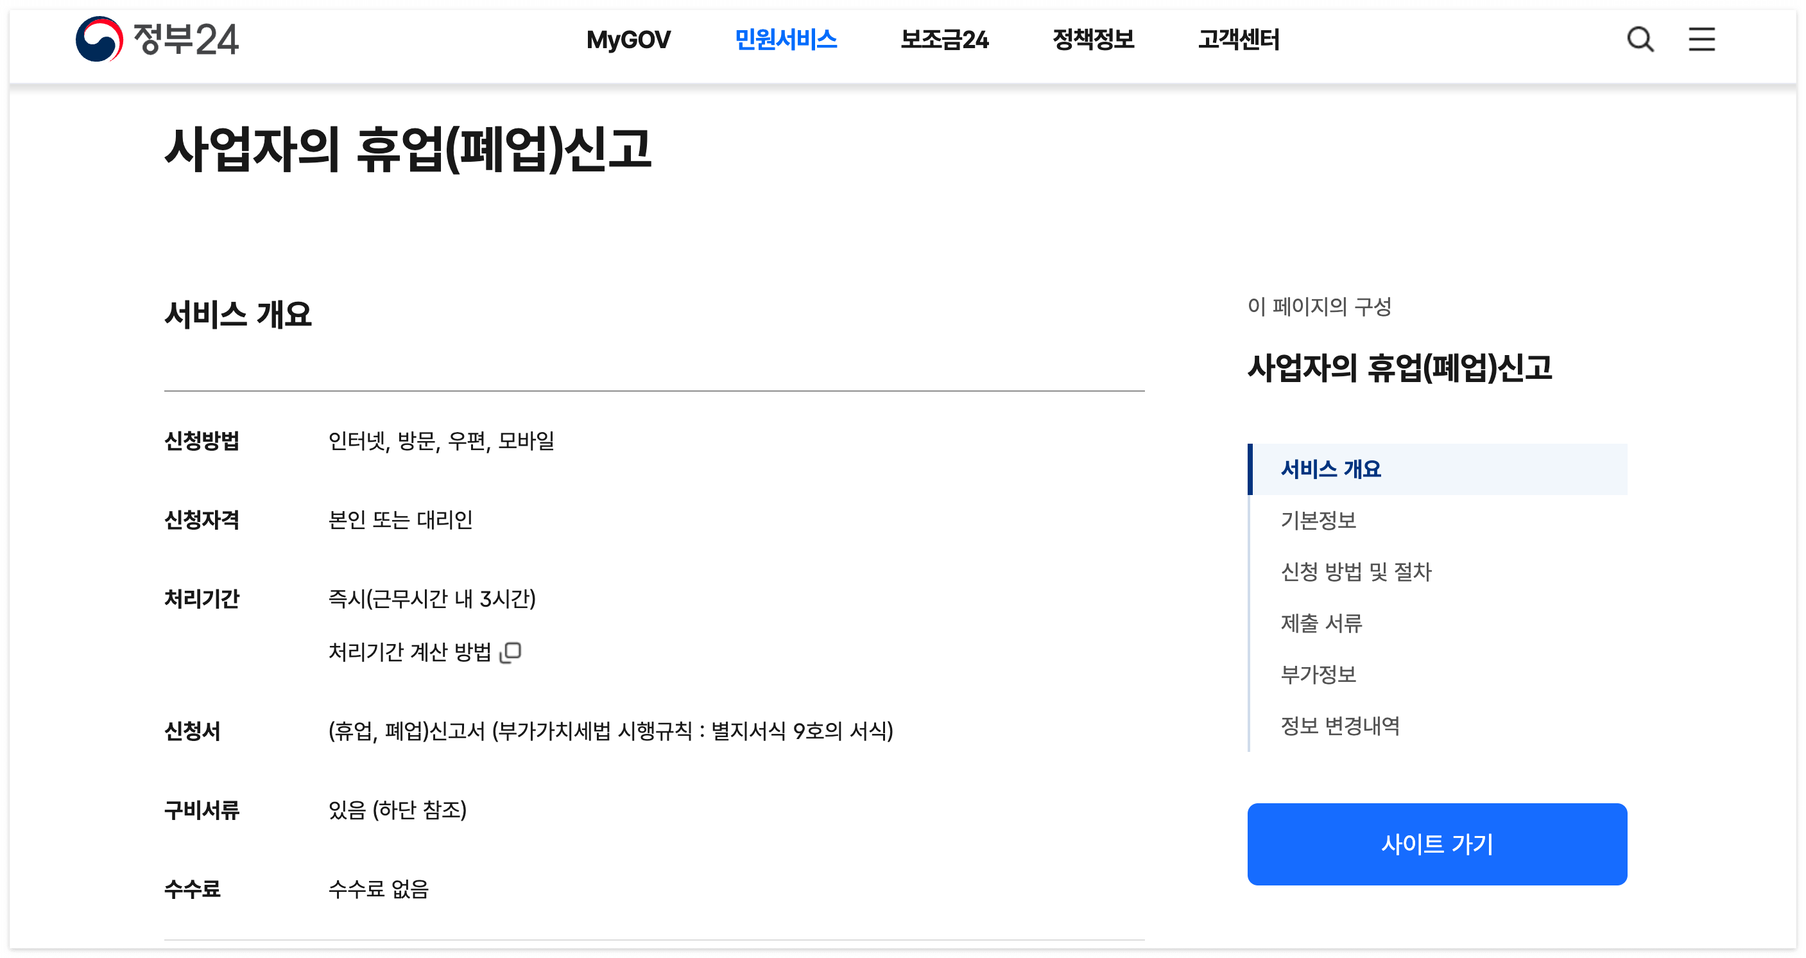Screen dimensions: 1806x958
Task: Select the 보조금24 menu item
Action: tap(945, 40)
